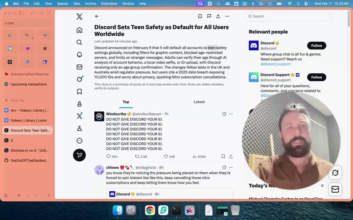Open chlowo profile avatar
The image size is (353, 220).
pos(99,170)
